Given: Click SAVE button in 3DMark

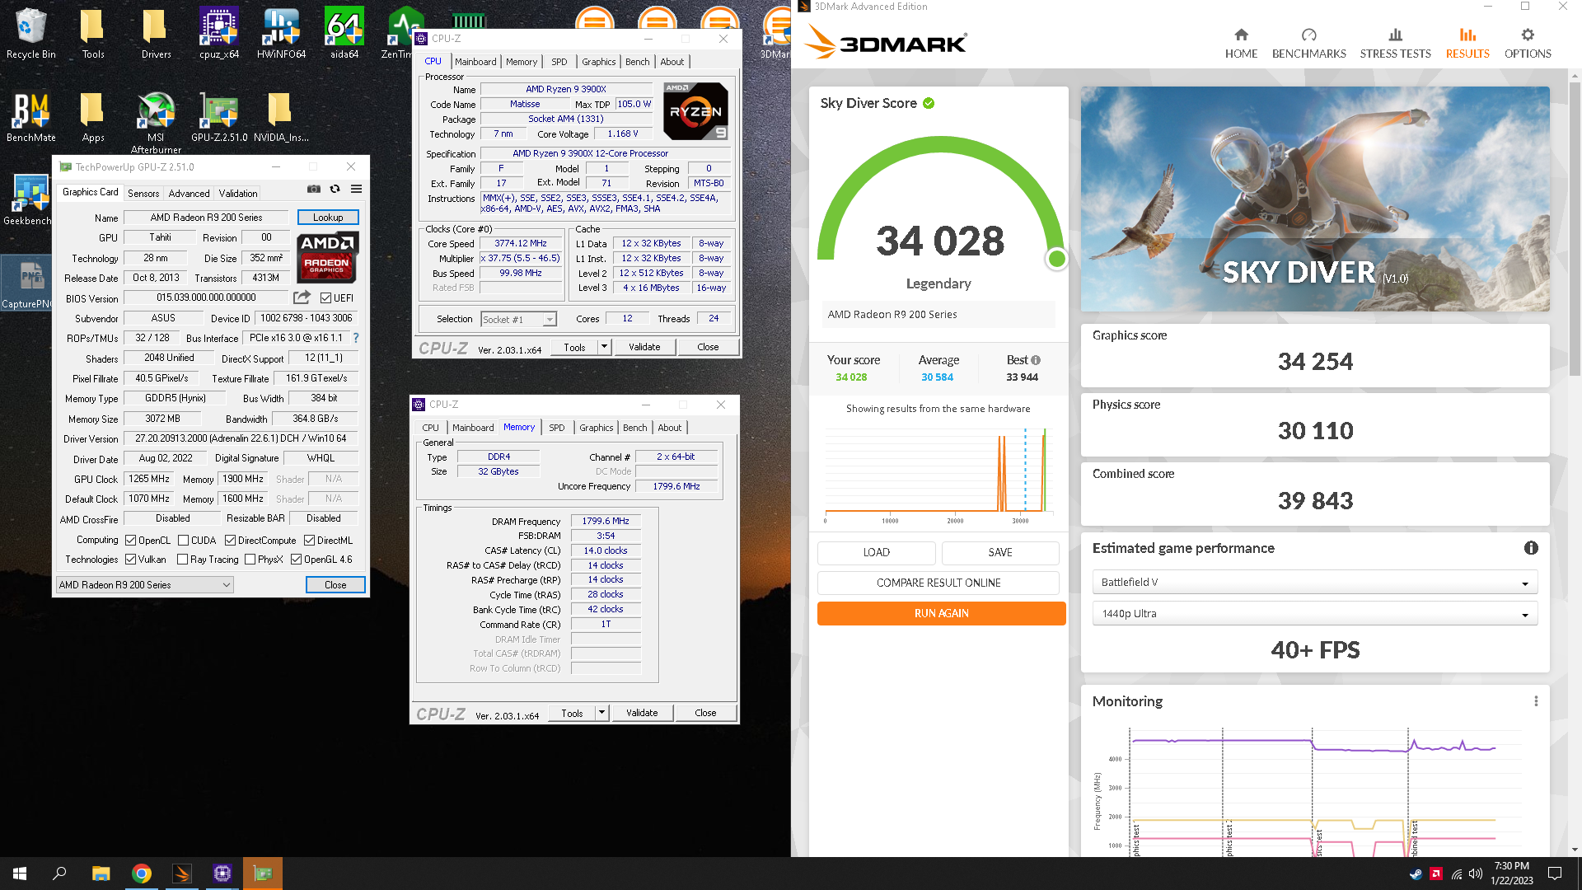Looking at the screenshot, I should click(1000, 552).
